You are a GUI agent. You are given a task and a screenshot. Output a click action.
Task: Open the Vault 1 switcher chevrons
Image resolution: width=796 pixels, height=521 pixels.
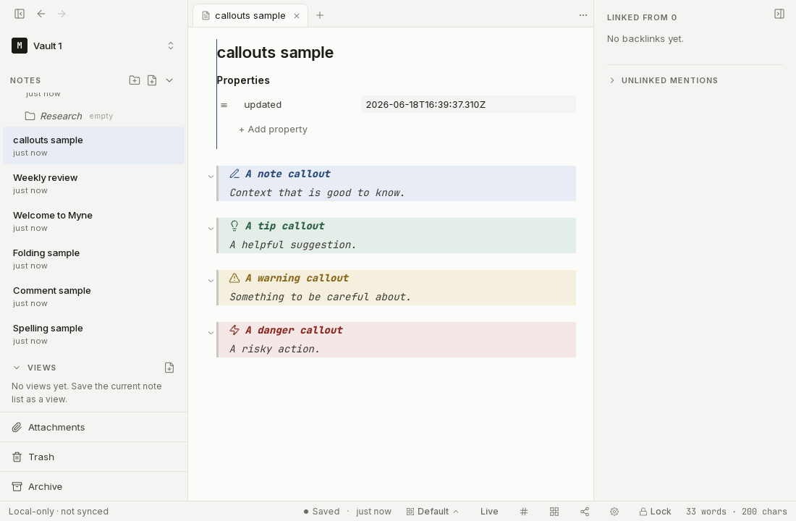pos(171,46)
